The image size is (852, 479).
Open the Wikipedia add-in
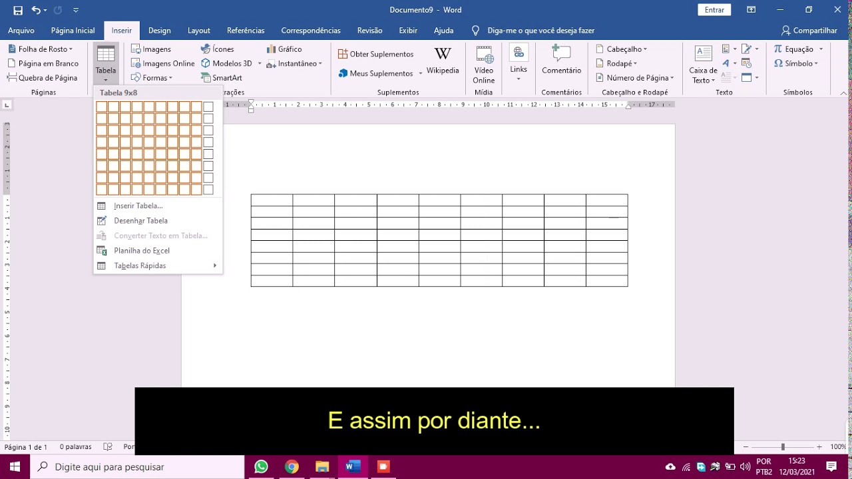(443, 61)
